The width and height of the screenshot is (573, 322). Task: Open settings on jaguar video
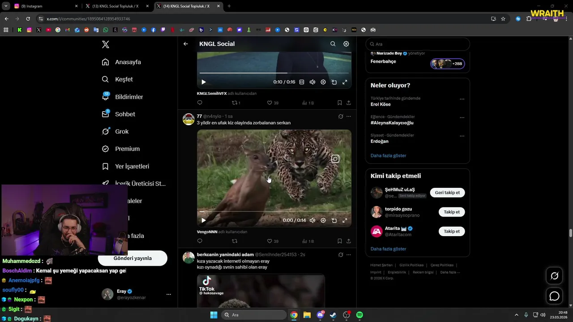click(x=323, y=220)
